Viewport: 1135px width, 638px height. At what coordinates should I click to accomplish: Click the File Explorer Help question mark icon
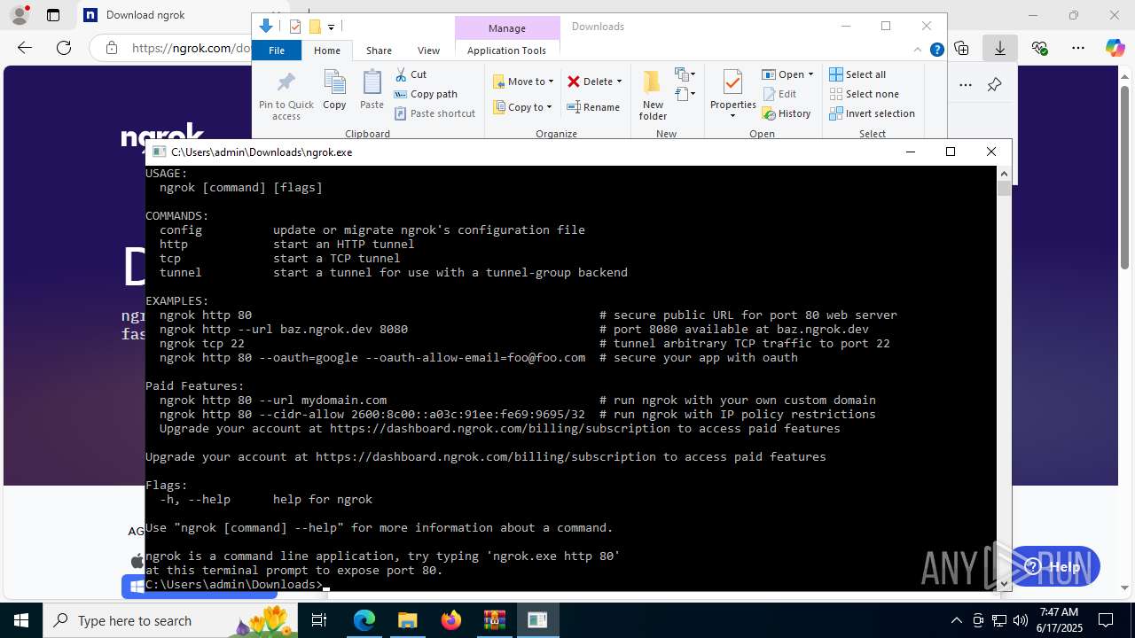tap(936, 51)
